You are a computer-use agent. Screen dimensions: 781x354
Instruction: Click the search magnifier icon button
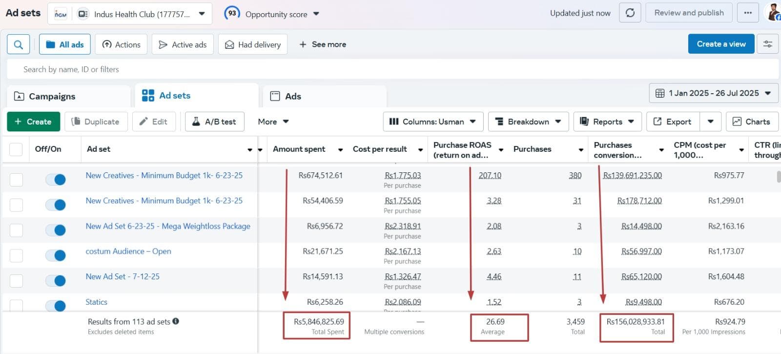(18, 44)
